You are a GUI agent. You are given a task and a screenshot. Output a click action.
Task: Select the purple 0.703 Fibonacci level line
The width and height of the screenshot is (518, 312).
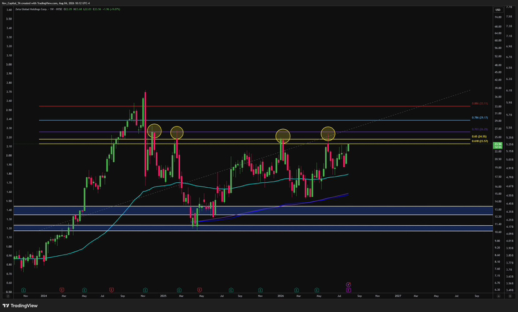(x=255, y=132)
